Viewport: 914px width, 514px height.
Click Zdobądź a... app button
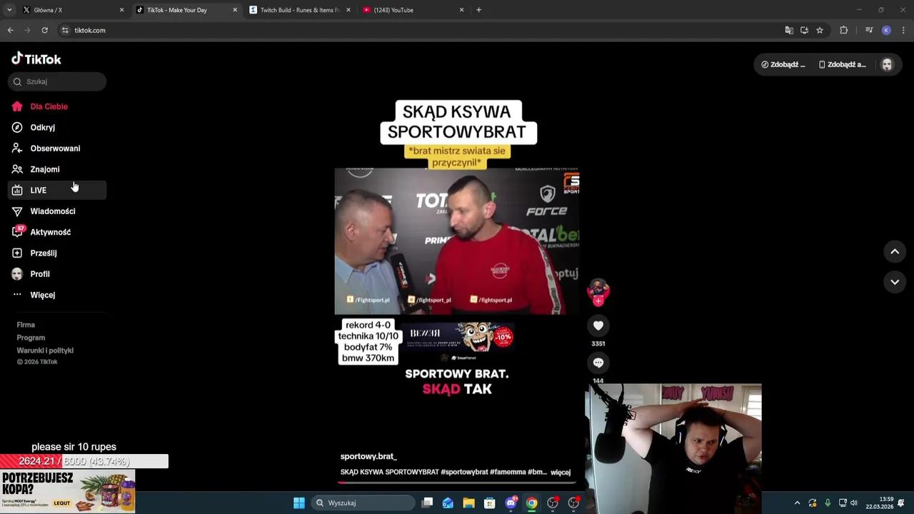tap(843, 64)
